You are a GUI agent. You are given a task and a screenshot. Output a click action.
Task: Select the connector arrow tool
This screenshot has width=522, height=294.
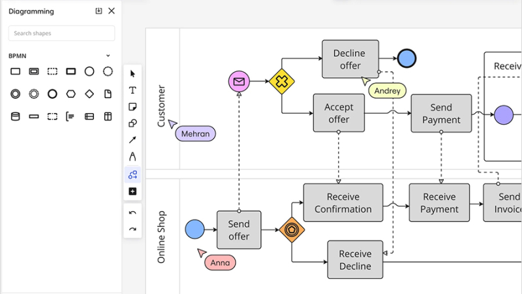132,140
